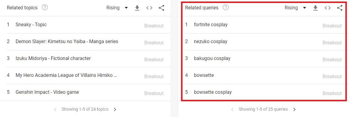Open embed code for Related queries
The width and height of the screenshot is (349, 117).
point(327,8)
